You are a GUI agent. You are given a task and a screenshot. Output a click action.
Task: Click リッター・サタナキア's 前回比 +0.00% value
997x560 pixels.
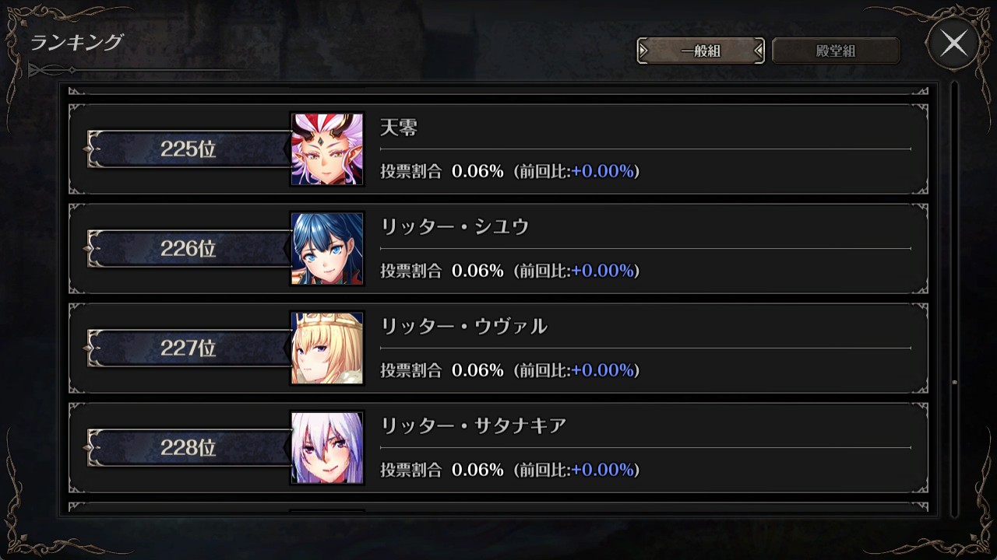603,470
